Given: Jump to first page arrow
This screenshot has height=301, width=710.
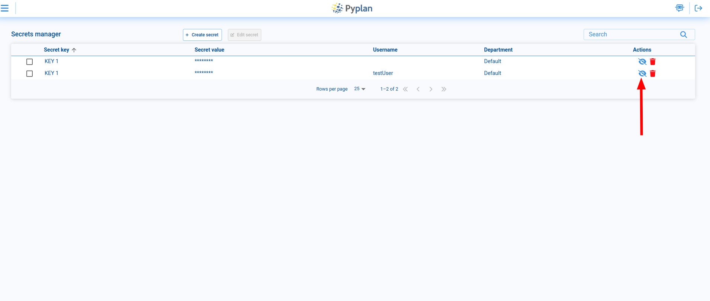Looking at the screenshot, I should point(406,89).
